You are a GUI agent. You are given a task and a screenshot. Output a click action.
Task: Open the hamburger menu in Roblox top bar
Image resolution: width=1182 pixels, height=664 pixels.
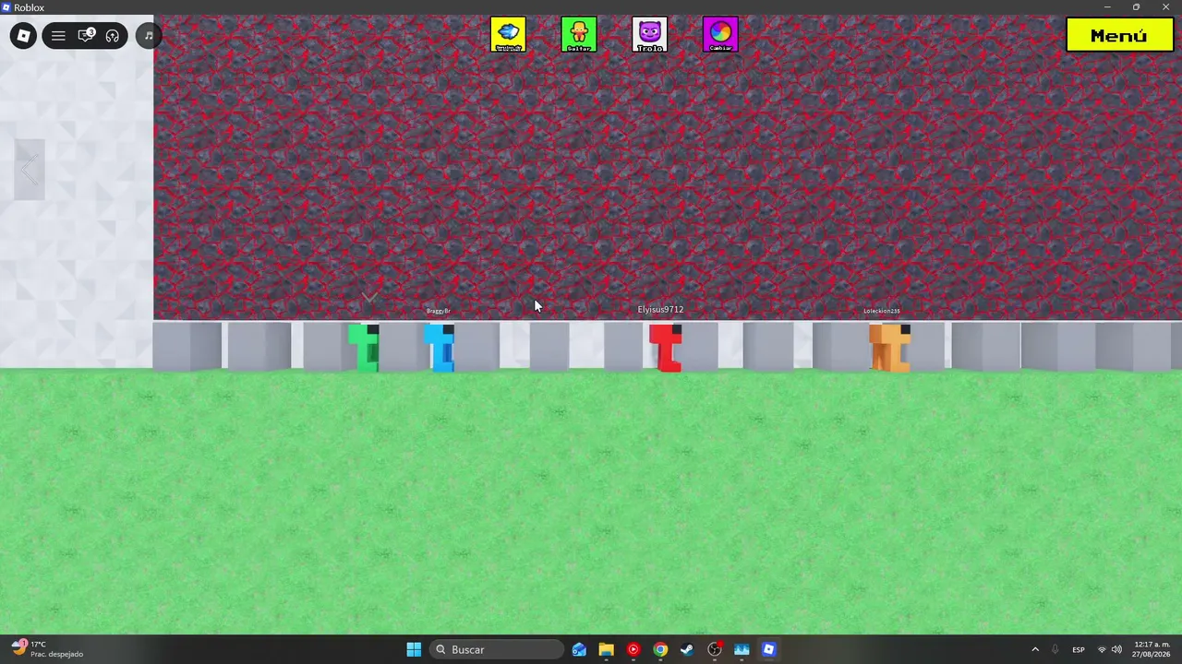coord(58,36)
